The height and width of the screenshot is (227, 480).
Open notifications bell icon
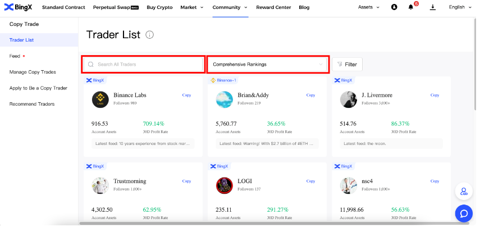tap(411, 7)
